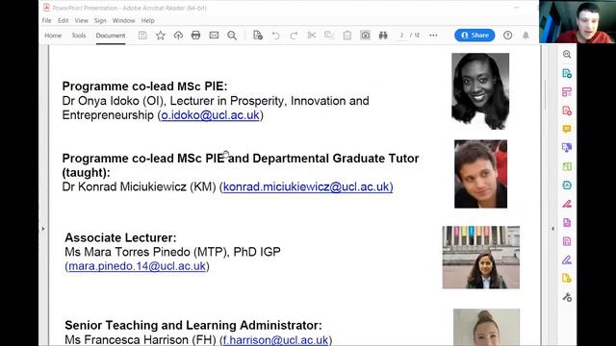Click the purple Redact page icon
The width and height of the screenshot is (616, 346).
[567, 222]
